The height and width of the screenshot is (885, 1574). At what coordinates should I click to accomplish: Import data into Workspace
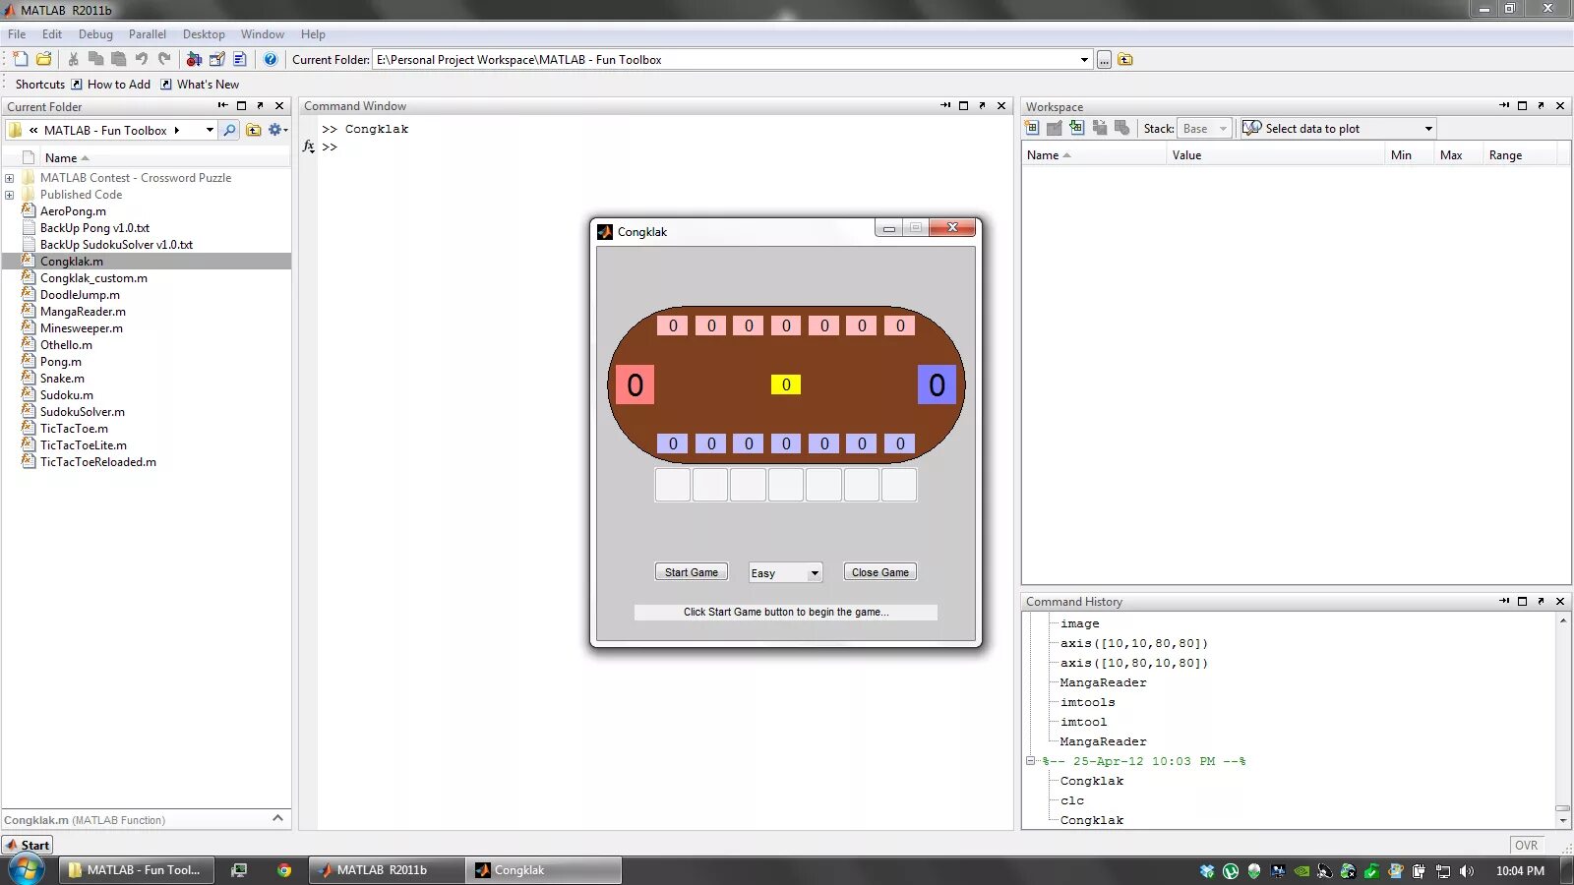(1077, 128)
